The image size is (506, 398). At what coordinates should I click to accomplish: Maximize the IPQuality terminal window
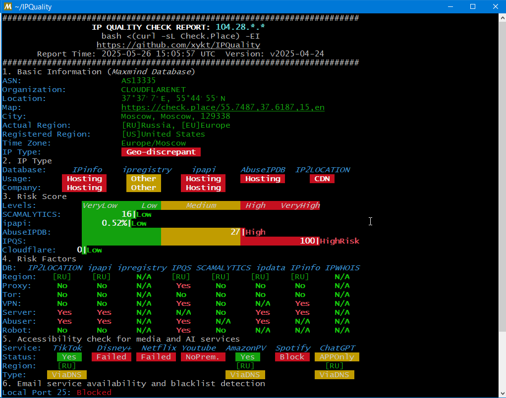coord(473,6)
